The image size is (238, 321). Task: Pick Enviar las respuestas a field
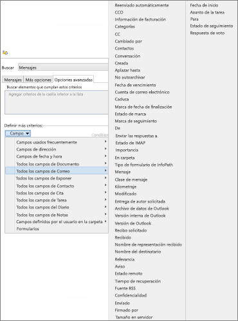click(x=136, y=136)
